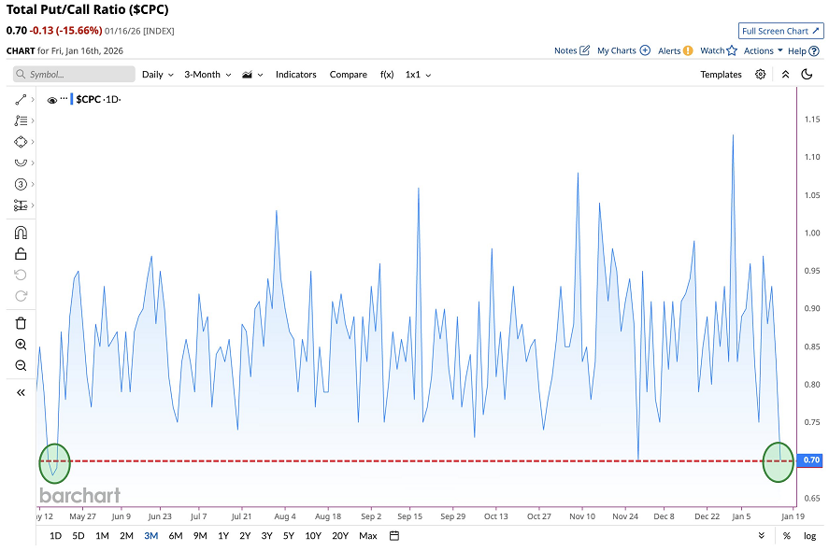Screen dimensions: 829x551
Task: Select the trend line drawing tool
Action: 21,99
